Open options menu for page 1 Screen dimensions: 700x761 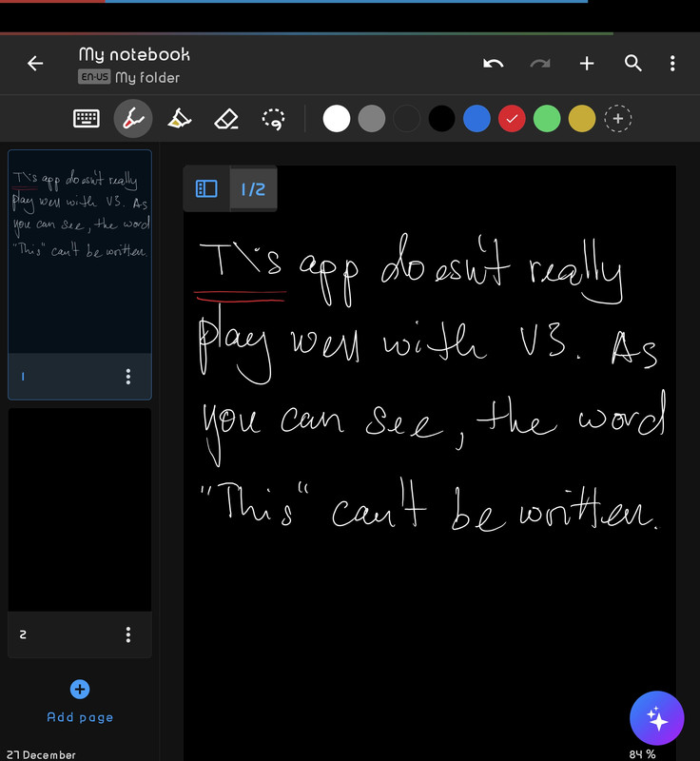128,377
